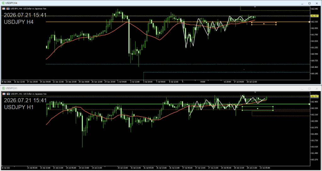Select orange horizontal line handle in H4 chart

click(309, 22)
